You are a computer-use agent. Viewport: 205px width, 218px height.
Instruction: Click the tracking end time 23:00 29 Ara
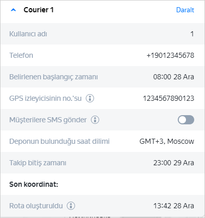pyautogui.click(x=174, y=163)
